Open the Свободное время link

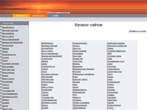click(x=116, y=43)
